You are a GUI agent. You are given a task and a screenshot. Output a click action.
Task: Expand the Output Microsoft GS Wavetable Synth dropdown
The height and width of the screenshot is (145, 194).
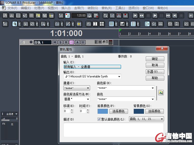tap(119, 76)
